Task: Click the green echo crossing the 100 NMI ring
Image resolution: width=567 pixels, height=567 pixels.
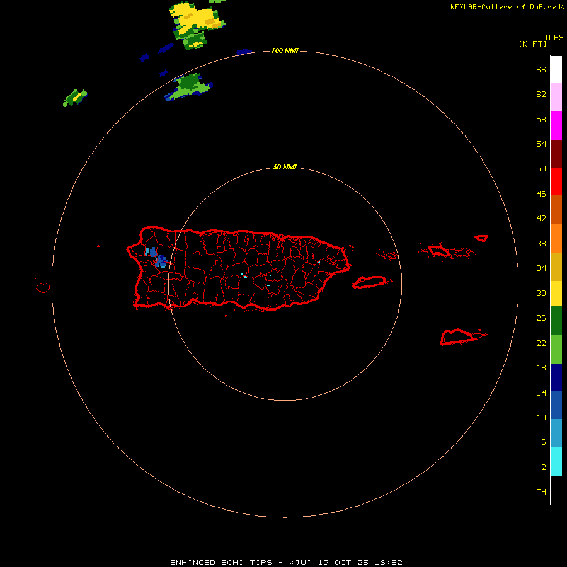Action: (x=188, y=87)
